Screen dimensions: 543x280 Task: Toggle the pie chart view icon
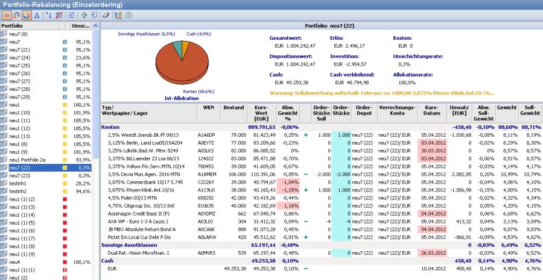[27, 14]
